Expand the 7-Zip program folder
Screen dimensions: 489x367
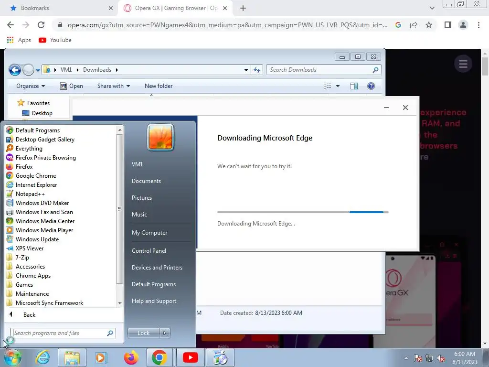pos(18,258)
